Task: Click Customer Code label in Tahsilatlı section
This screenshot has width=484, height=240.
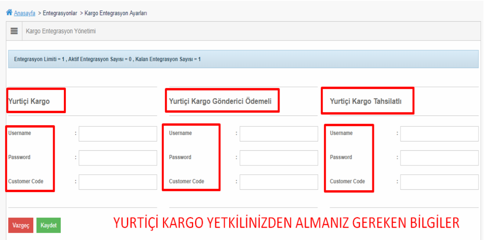Action: (x=347, y=181)
